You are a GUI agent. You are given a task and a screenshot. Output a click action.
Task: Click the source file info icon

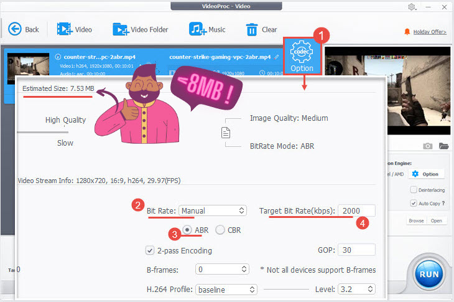coord(58,57)
